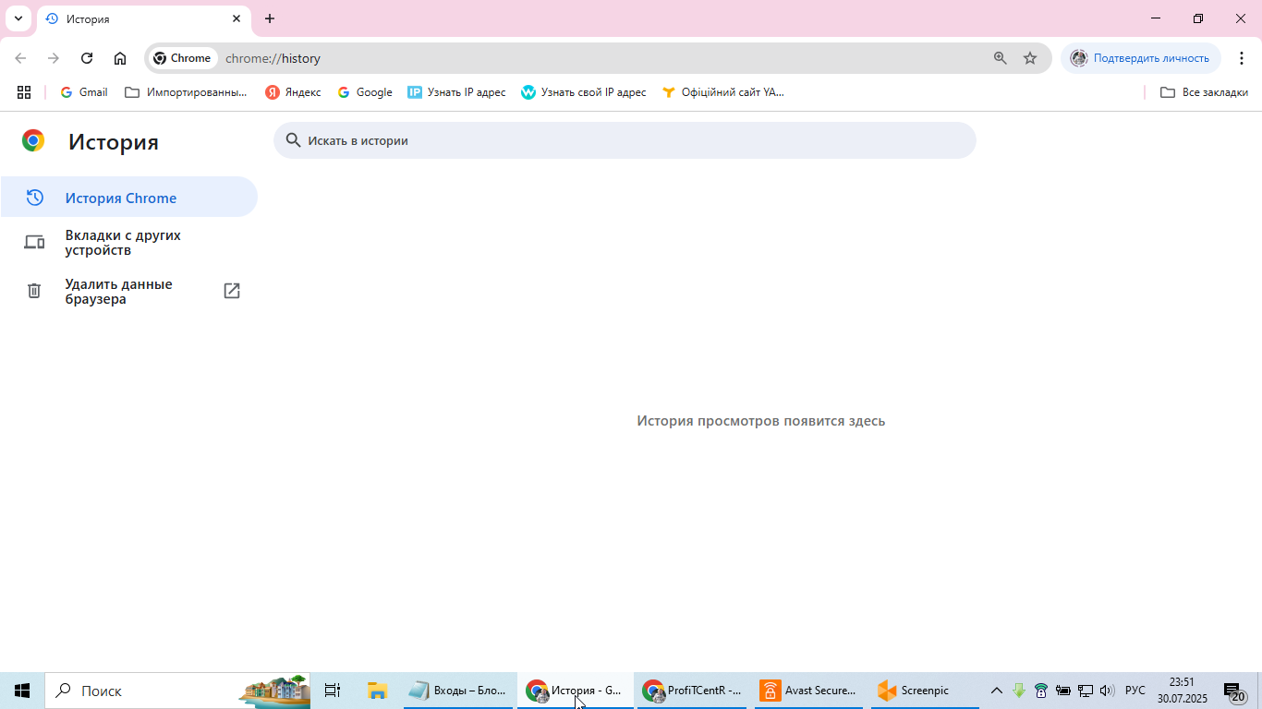The width and height of the screenshot is (1262, 709).
Task: Open the tab search dropdown arrow
Action: 18,18
